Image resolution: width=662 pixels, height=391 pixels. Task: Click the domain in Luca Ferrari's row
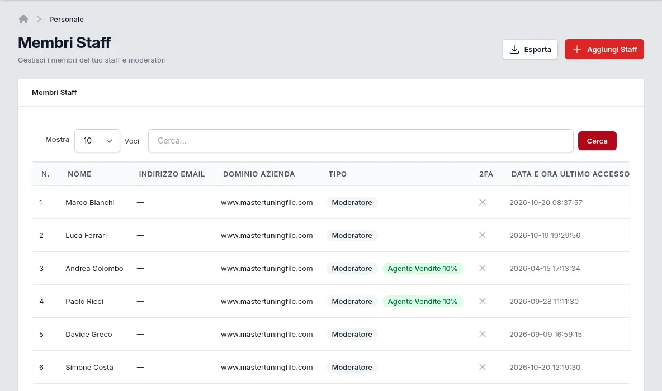pyautogui.click(x=267, y=235)
